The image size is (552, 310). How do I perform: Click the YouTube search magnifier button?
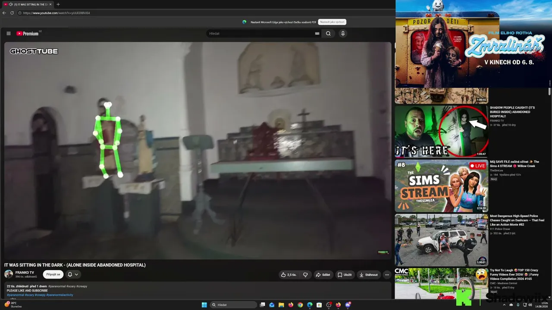(328, 33)
